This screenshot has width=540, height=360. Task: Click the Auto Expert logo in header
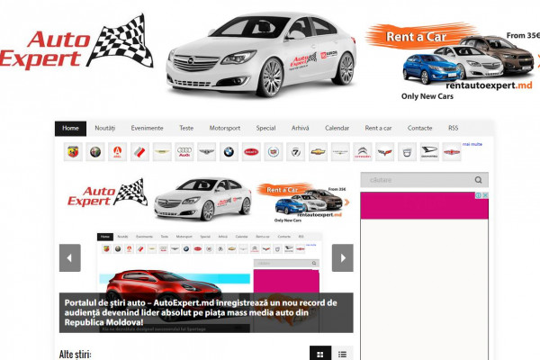coord(76,42)
